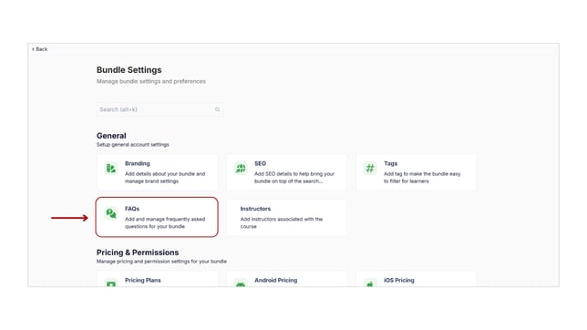Click the General section heading

pos(111,136)
